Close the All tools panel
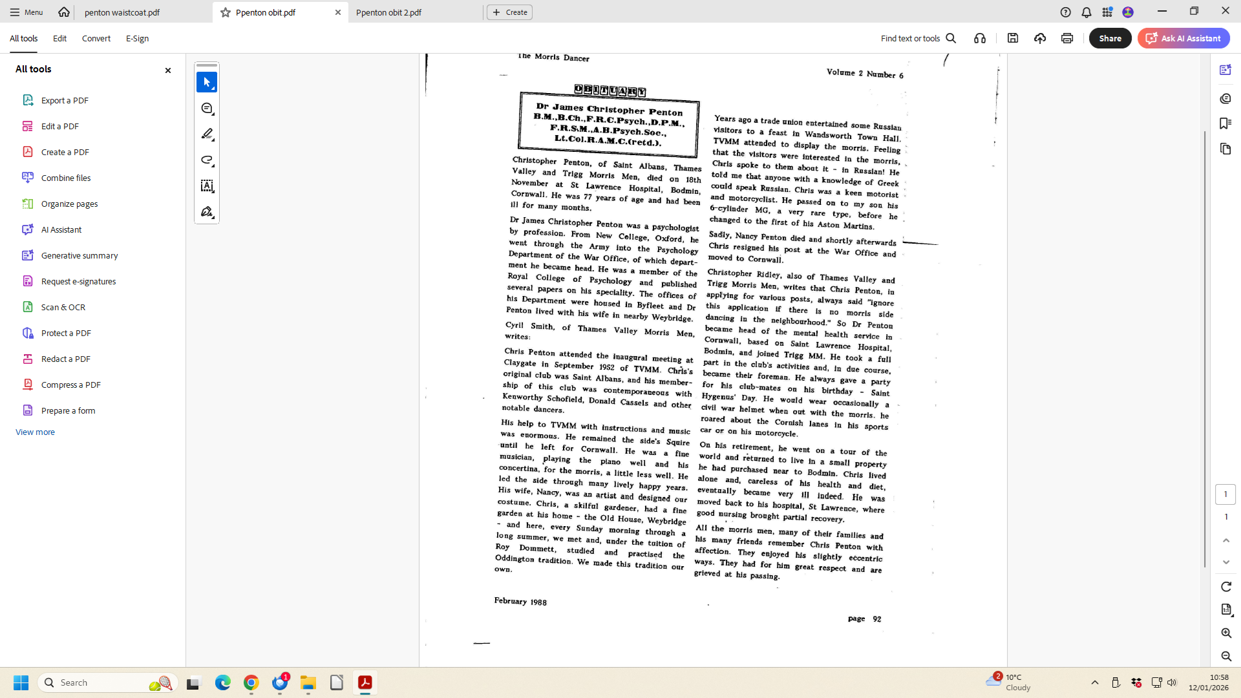This screenshot has height=698, width=1241. tap(168, 70)
